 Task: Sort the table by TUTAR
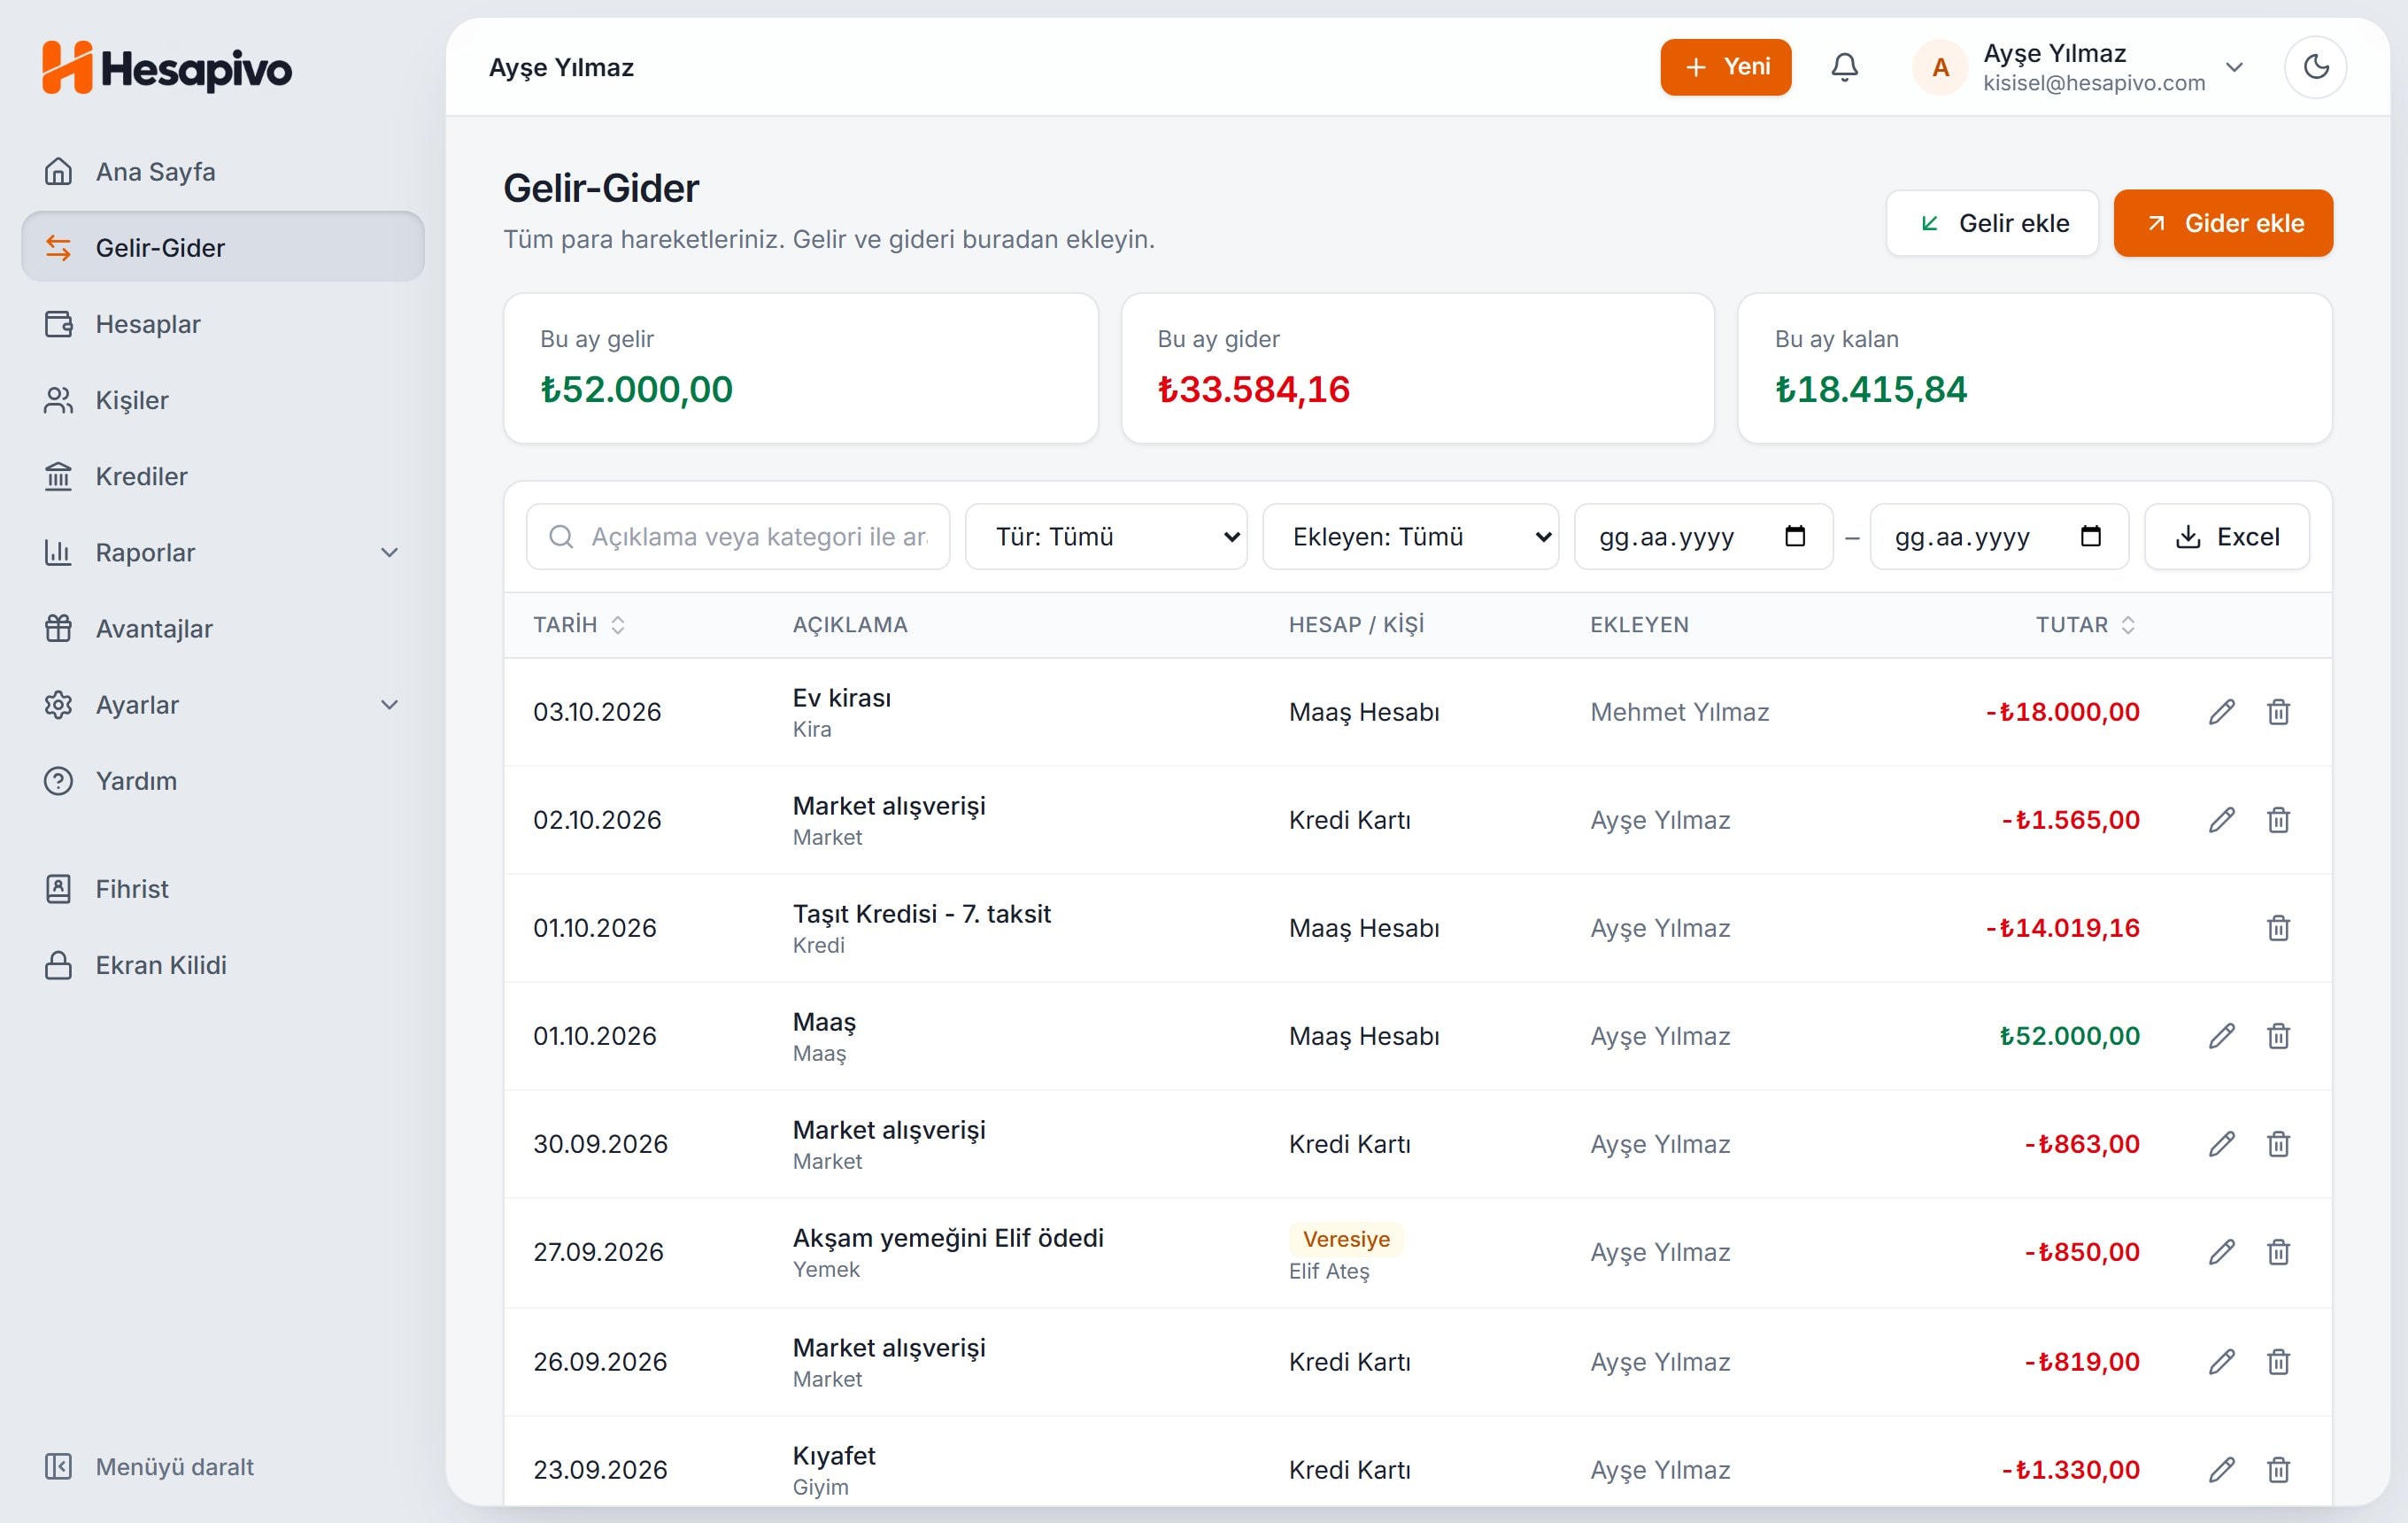pos(2086,625)
